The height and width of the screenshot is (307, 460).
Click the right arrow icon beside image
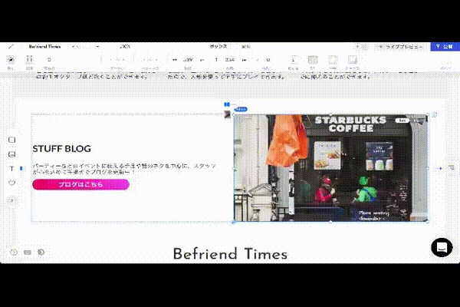pos(439,168)
